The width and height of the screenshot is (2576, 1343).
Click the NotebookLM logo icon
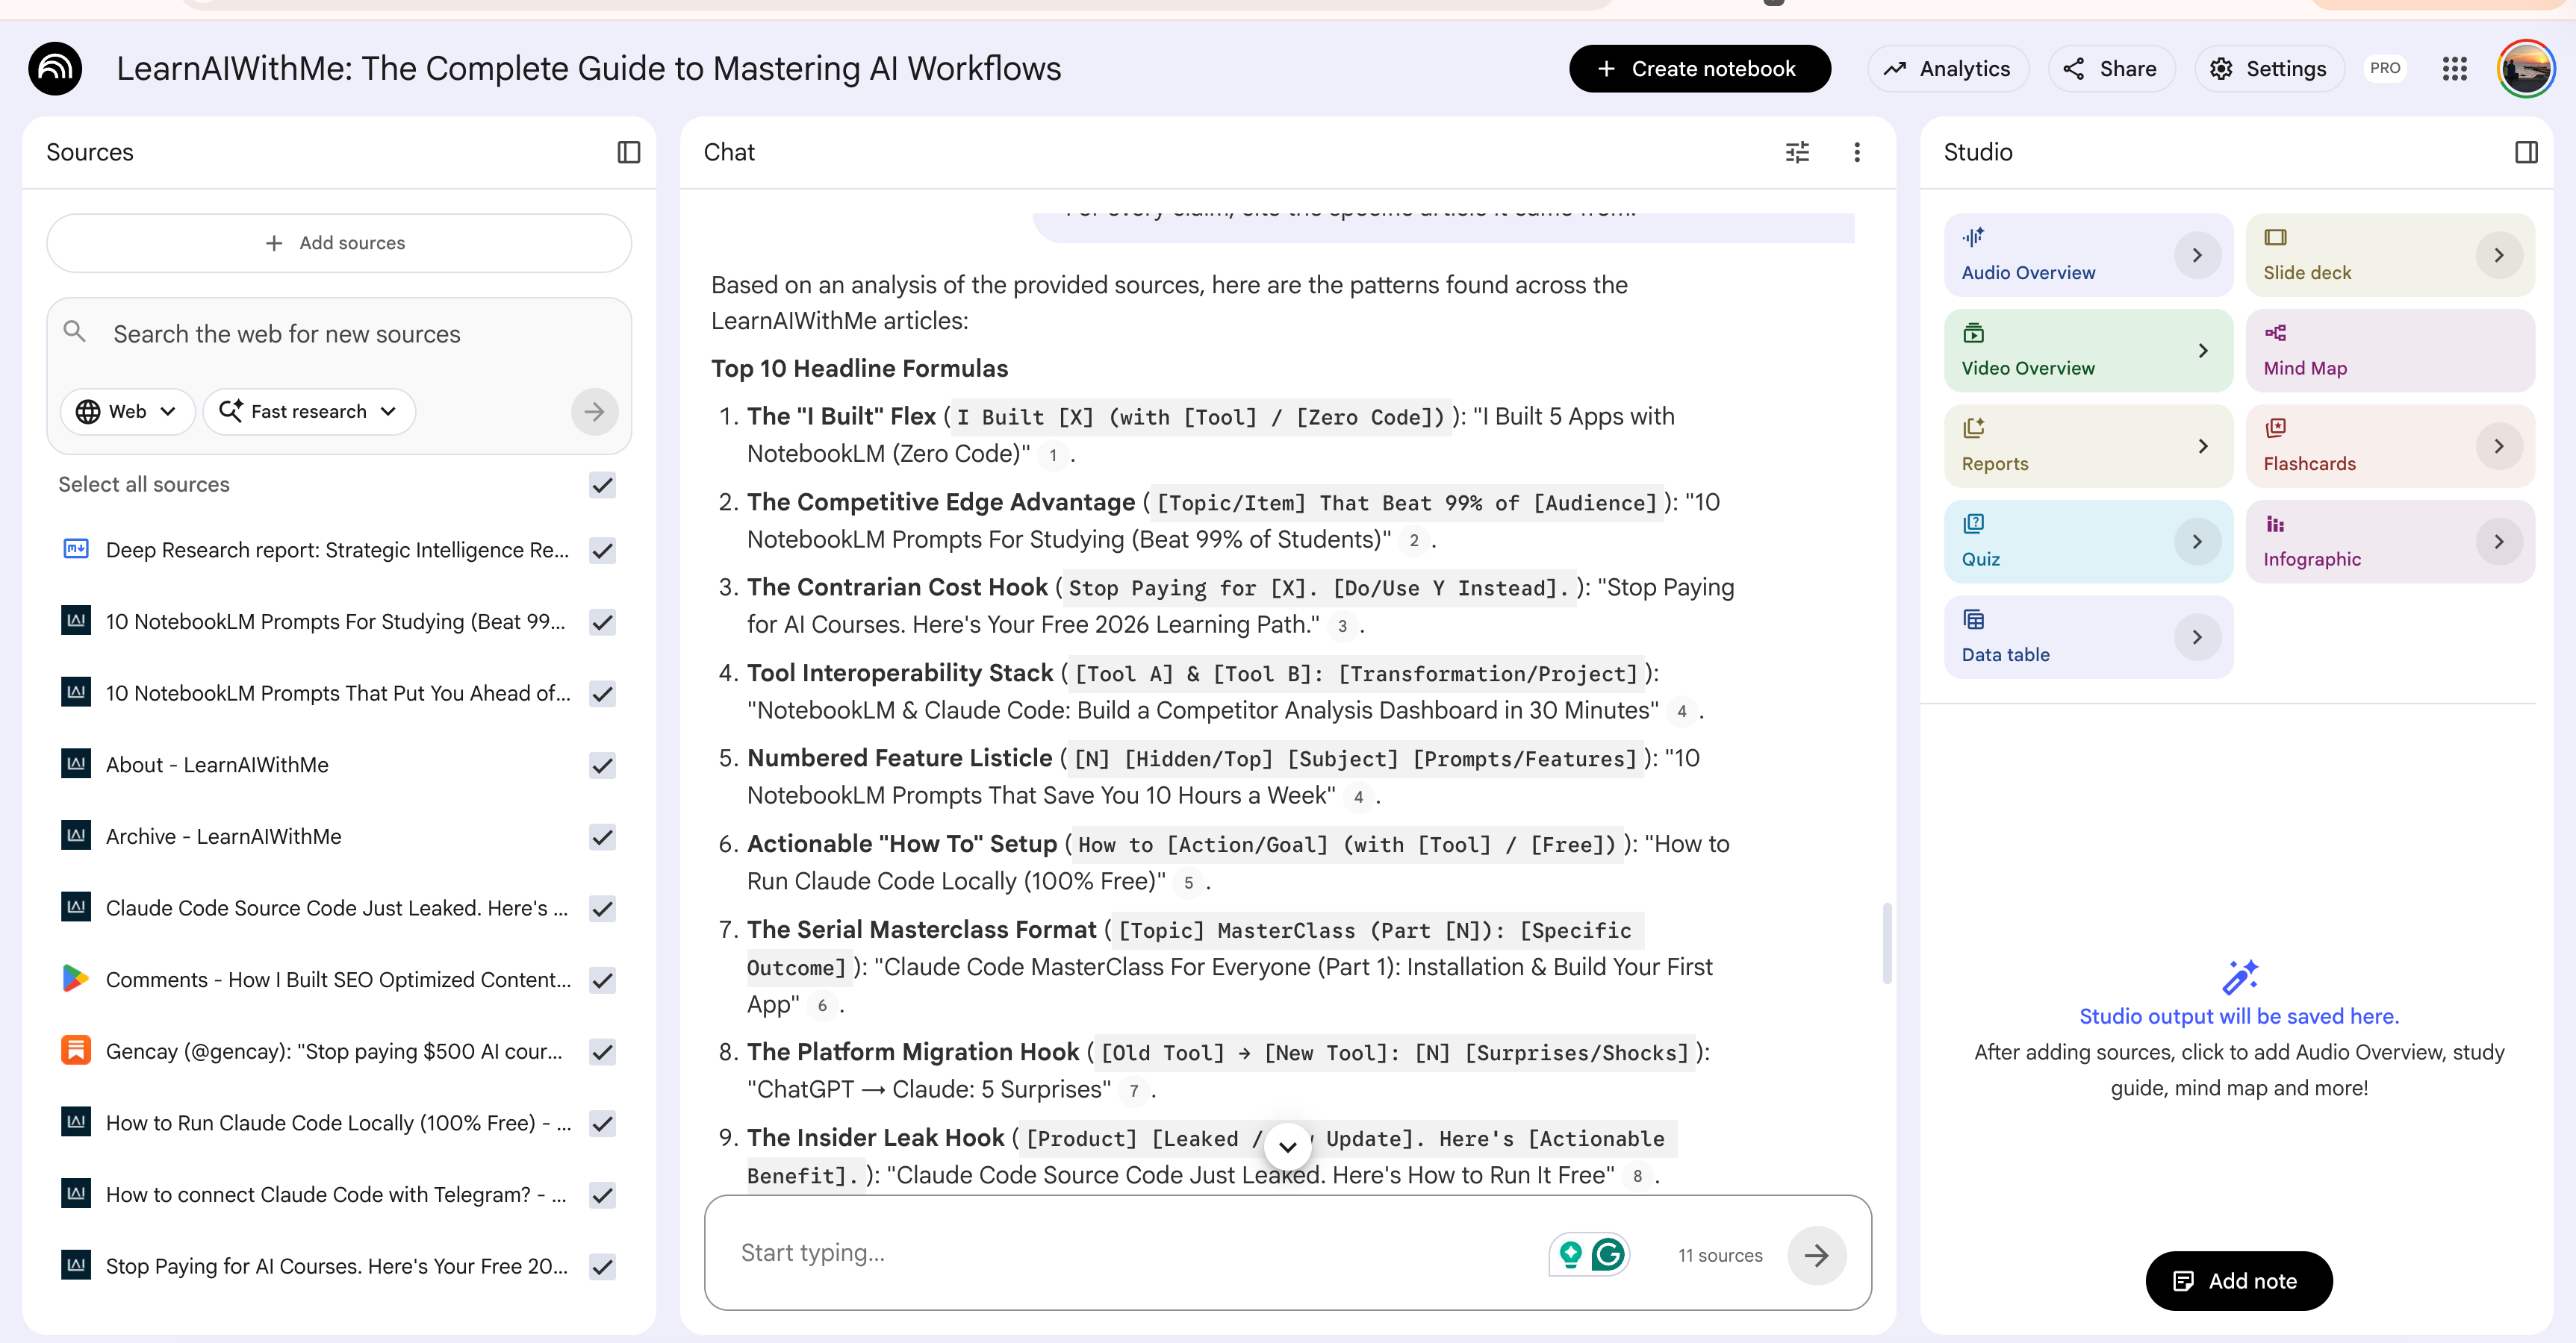click(55, 69)
